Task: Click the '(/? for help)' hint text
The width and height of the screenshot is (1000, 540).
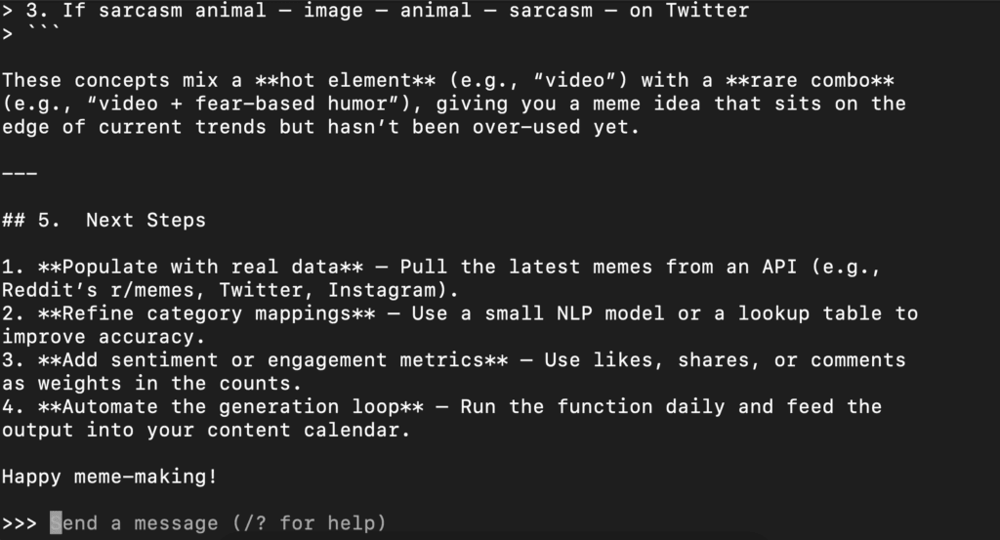Action: coord(310,523)
